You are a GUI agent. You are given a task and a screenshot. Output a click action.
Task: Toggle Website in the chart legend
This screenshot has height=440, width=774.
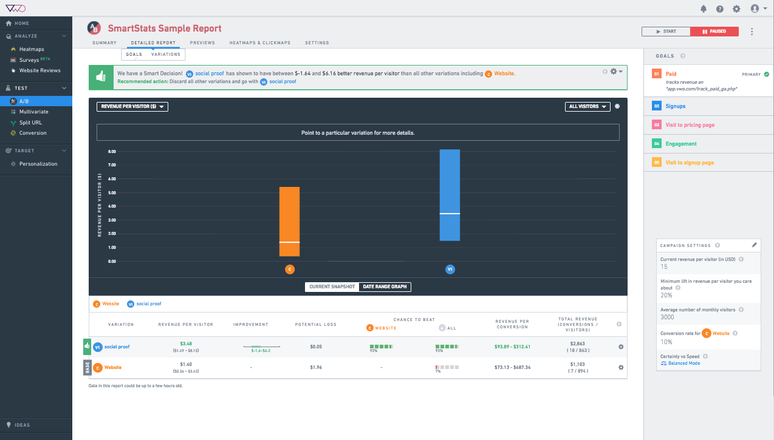tap(106, 304)
